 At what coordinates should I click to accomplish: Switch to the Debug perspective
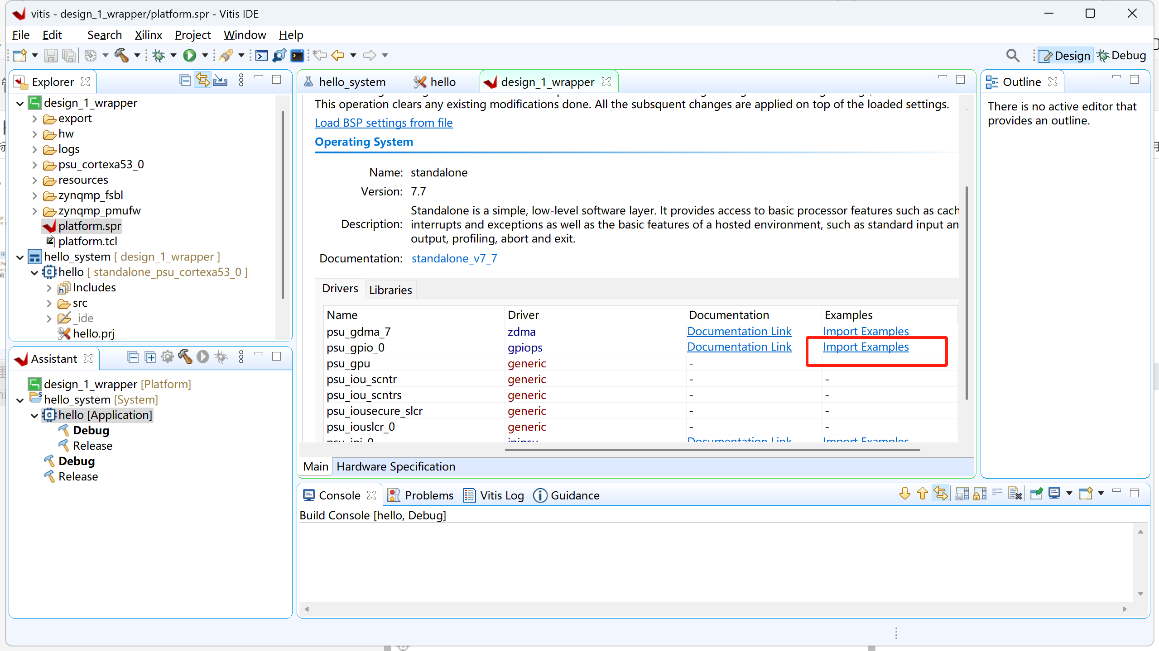click(1121, 56)
